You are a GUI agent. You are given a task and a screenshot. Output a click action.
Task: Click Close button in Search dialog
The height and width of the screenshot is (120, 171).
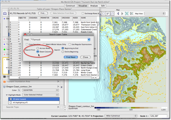[x=85, y=57]
